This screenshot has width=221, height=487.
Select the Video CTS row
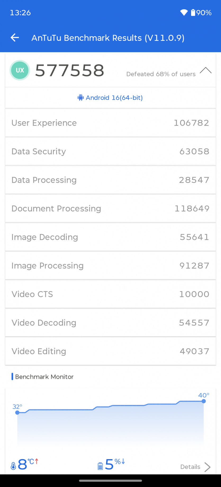pyautogui.click(x=110, y=294)
